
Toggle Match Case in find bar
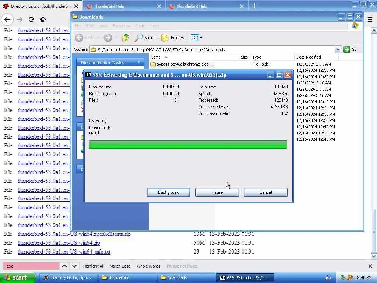point(120,266)
